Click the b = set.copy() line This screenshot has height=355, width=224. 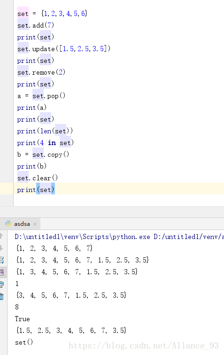coord(43,154)
